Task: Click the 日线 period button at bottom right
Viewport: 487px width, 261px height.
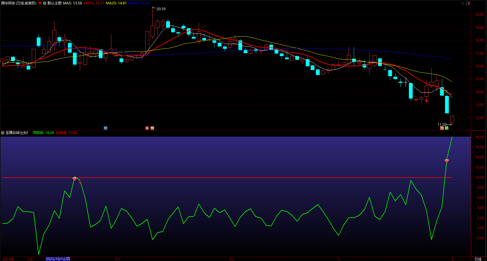Action: [478, 259]
